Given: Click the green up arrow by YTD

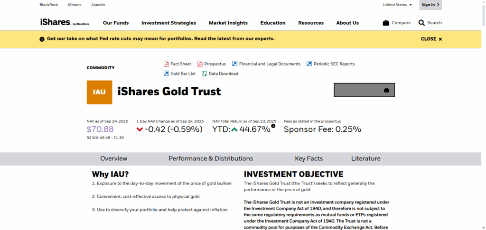Looking at the screenshot, I should 234,129.
